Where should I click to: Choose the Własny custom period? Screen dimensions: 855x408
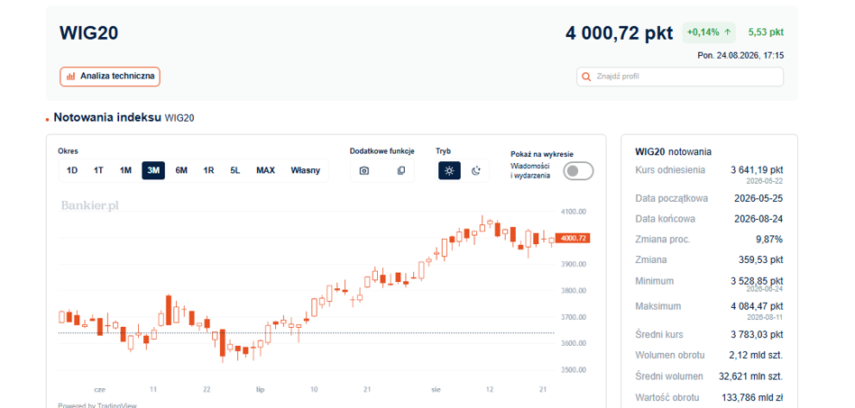306,170
